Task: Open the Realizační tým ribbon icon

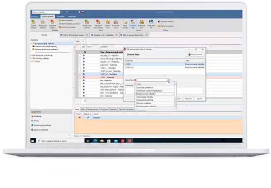Action: click(x=141, y=24)
